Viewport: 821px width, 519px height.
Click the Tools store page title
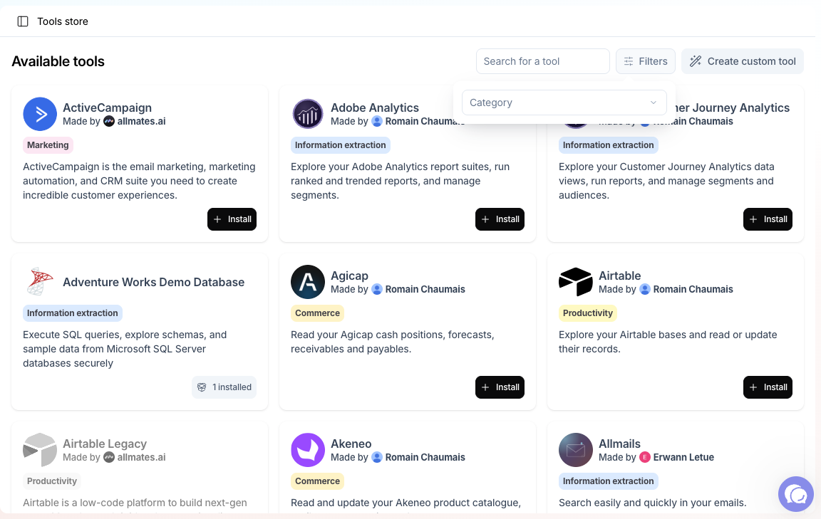pyautogui.click(x=63, y=21)
